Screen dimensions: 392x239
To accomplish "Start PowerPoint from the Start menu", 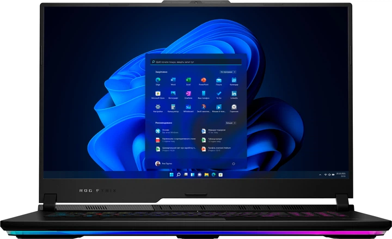I will [204, 81].
